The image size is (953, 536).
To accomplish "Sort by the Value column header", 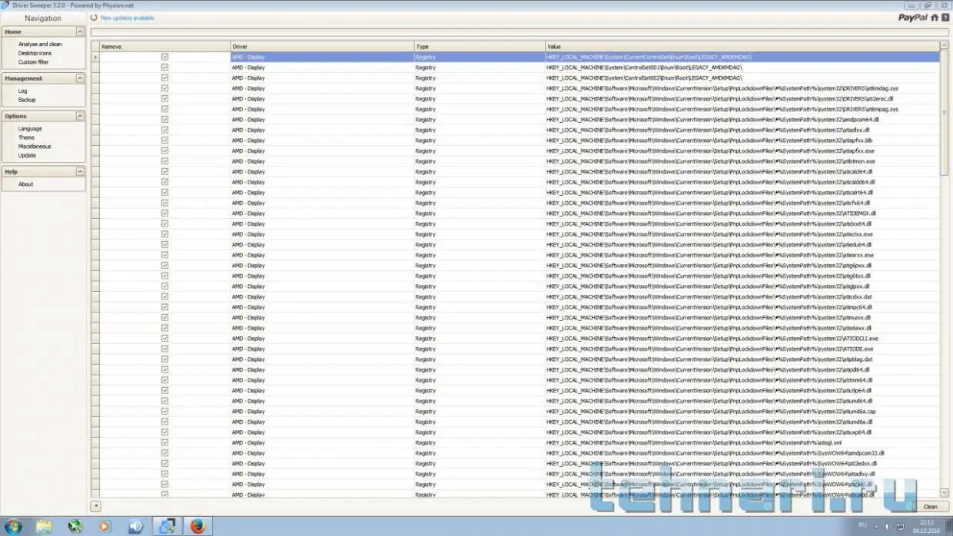I will (742, 47).
